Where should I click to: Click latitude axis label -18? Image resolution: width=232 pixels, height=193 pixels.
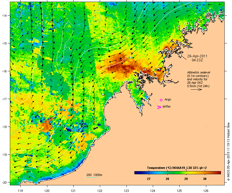4,127
